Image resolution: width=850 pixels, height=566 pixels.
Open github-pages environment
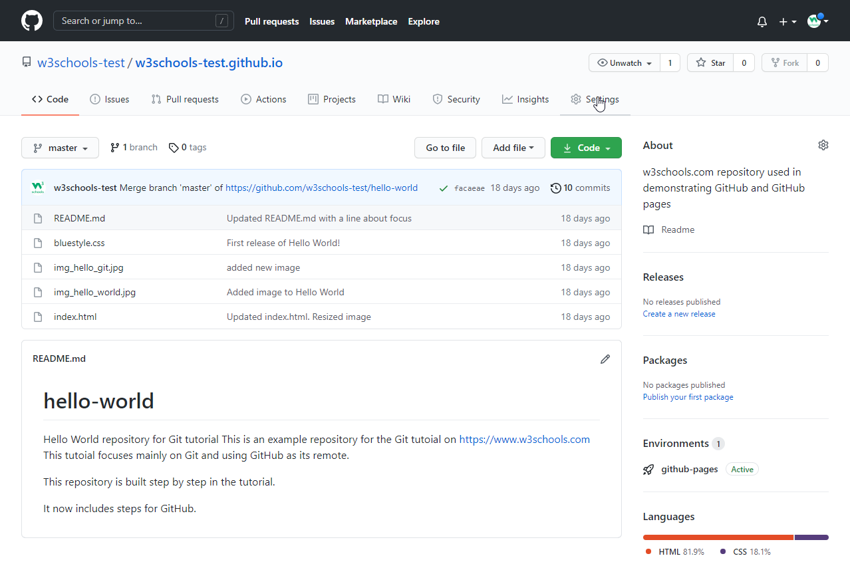[x=690, y=469]
